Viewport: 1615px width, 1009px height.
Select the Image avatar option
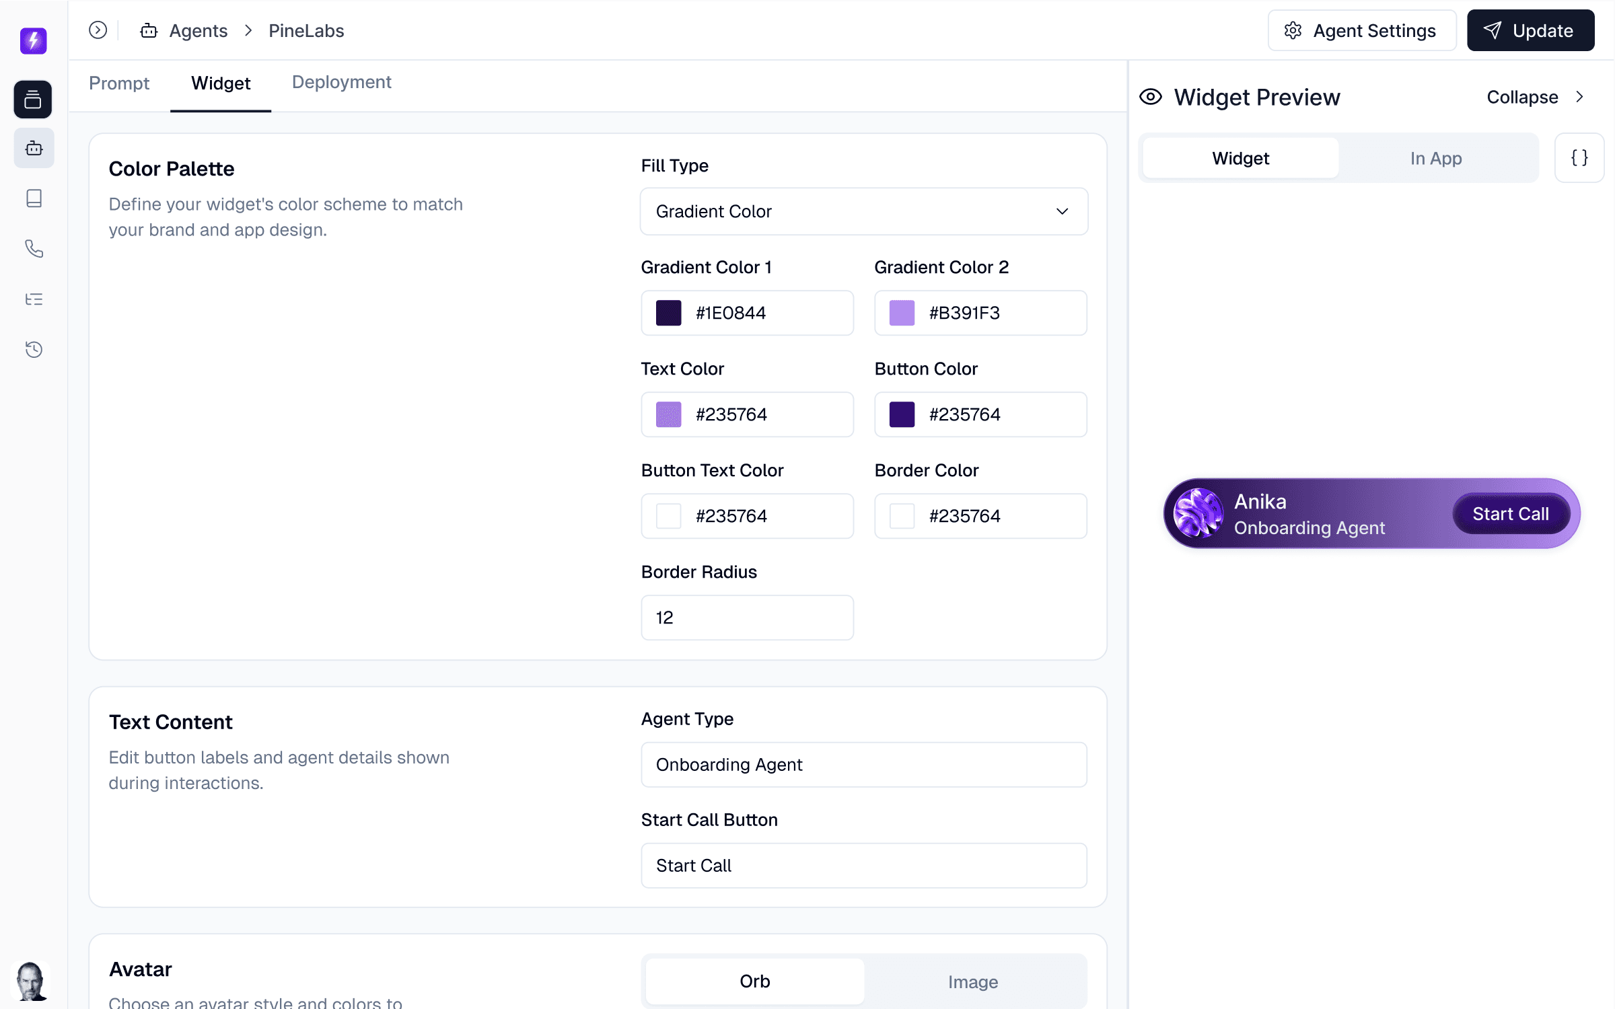[x=972, y=981]
